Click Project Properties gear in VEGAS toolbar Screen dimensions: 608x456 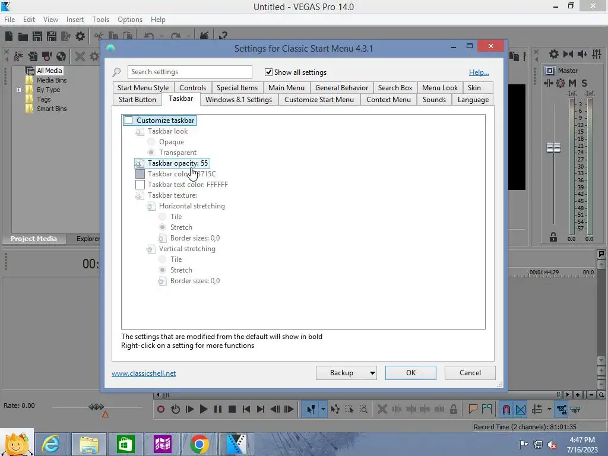pyautogui.click(x=80, y=36)
